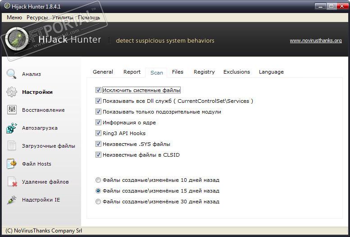Toggle Ring3 API Hooks checkbox
The width and height of the screenshot is (350, 237).
point(98,133)
